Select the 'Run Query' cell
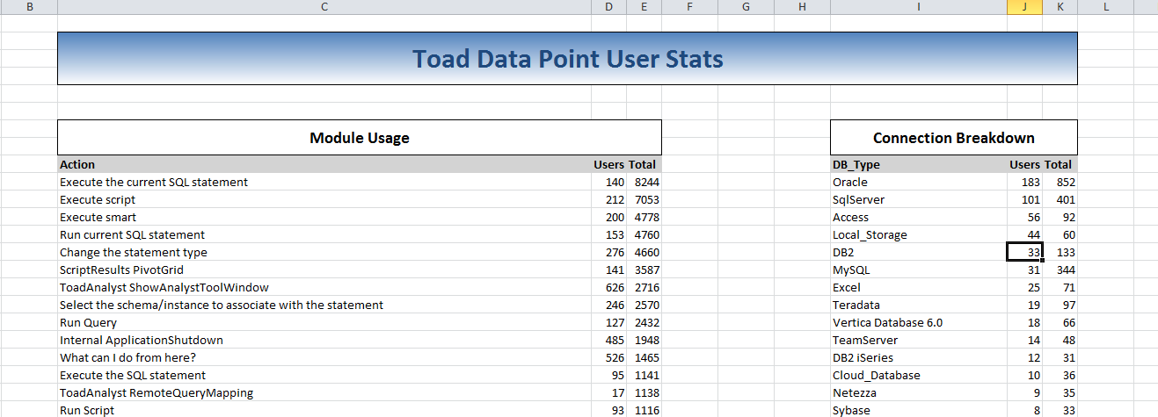Screen dimensions: 1158x417 324,322
